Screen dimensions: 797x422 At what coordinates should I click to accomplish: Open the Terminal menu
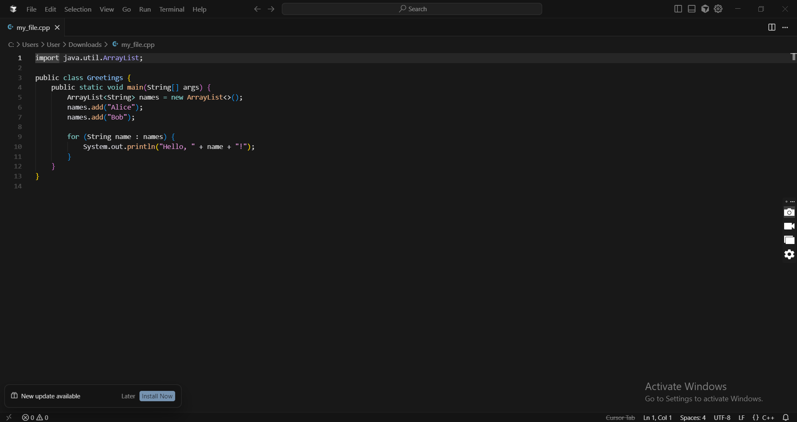[171, 9]
